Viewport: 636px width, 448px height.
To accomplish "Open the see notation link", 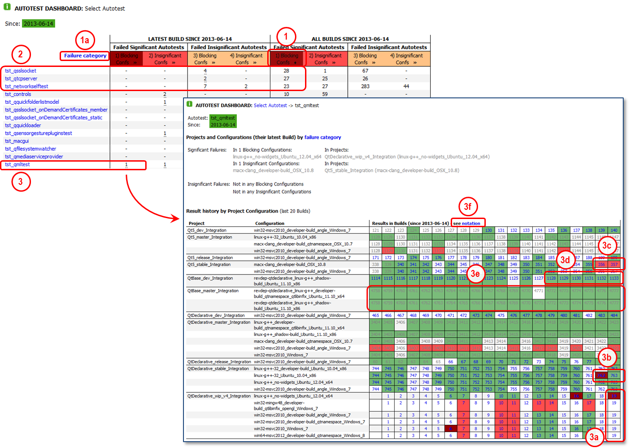I will (x=467, y=223).
